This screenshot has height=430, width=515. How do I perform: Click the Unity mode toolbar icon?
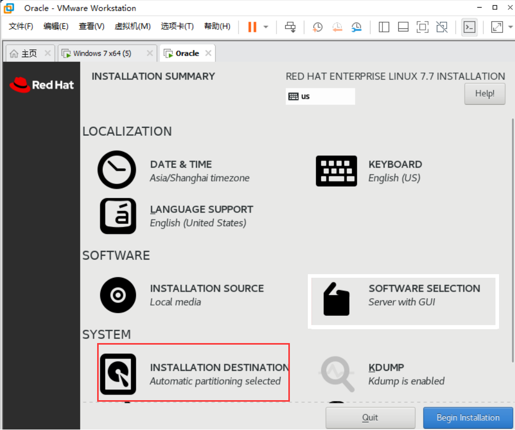coord(442,27)
